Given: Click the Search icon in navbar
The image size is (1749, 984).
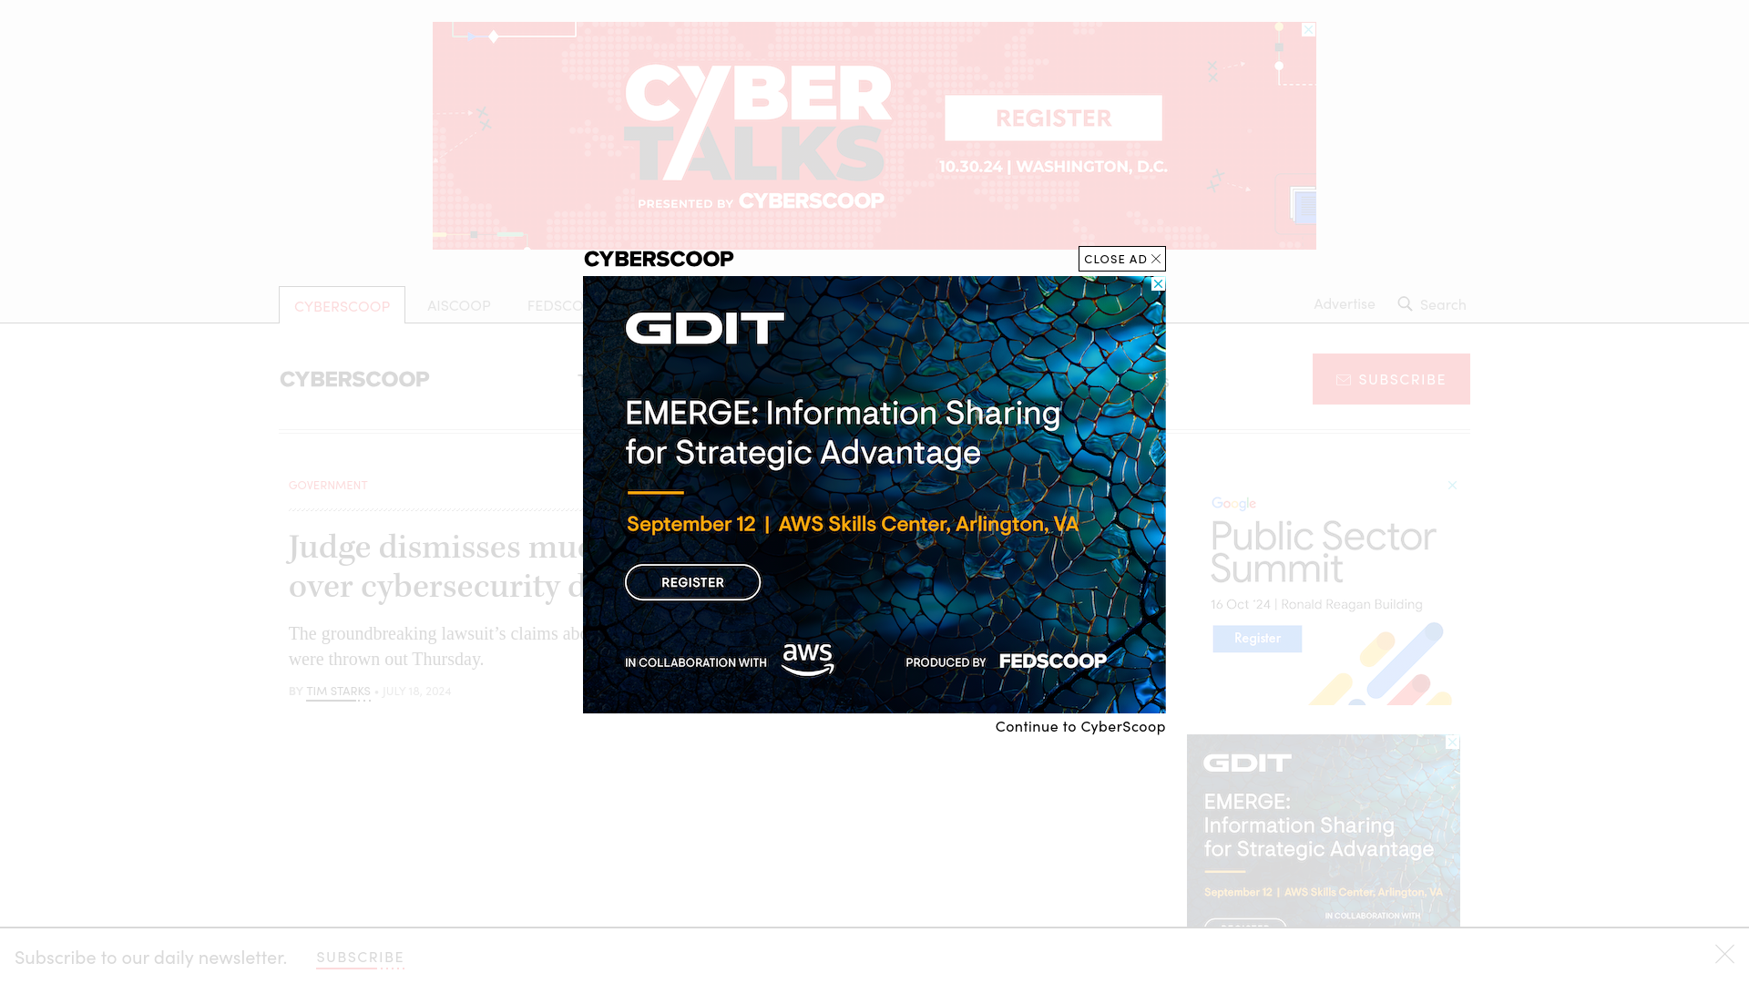Looking at the screenshot, I should tap(1405, 304).
